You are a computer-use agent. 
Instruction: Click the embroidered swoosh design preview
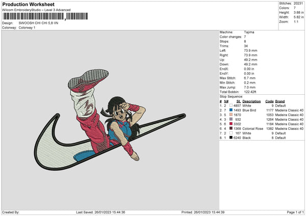[x=110, y=120]
